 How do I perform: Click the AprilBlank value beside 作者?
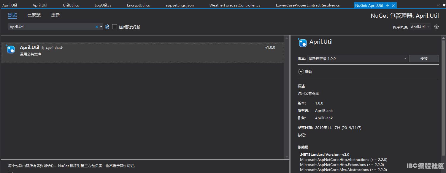point(324,118)
